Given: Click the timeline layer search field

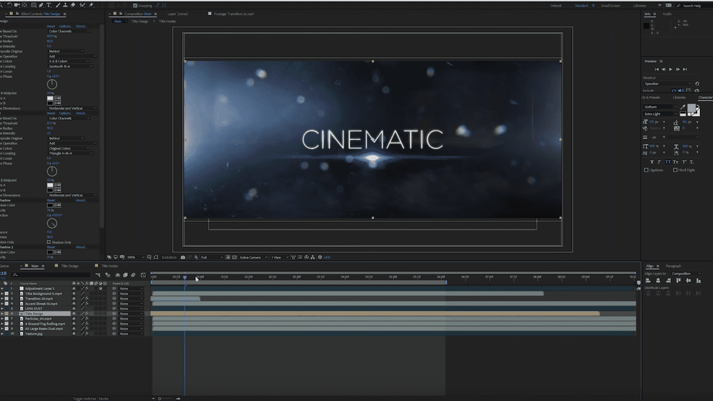Looking at the screenshot, I should (x=52, y=275).
